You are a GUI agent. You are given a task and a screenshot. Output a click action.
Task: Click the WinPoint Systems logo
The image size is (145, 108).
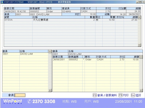pyautogui.click(x=13, y=101)
